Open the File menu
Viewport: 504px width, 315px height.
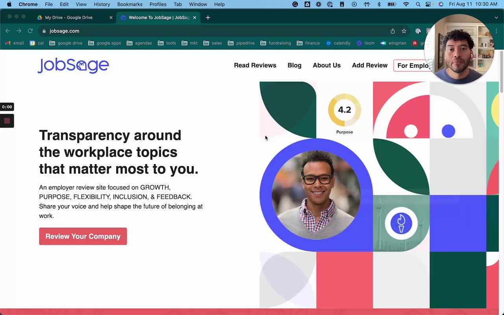click(x=49, y=4)
